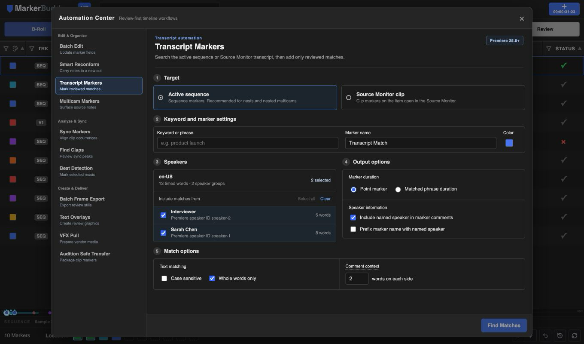
Task: Open Audition Safe Transfer in sidebar
Action: [99, 257]
